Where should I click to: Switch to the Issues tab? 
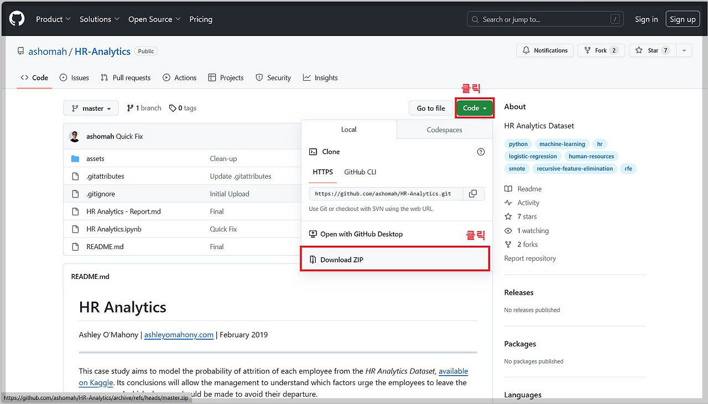74,78
